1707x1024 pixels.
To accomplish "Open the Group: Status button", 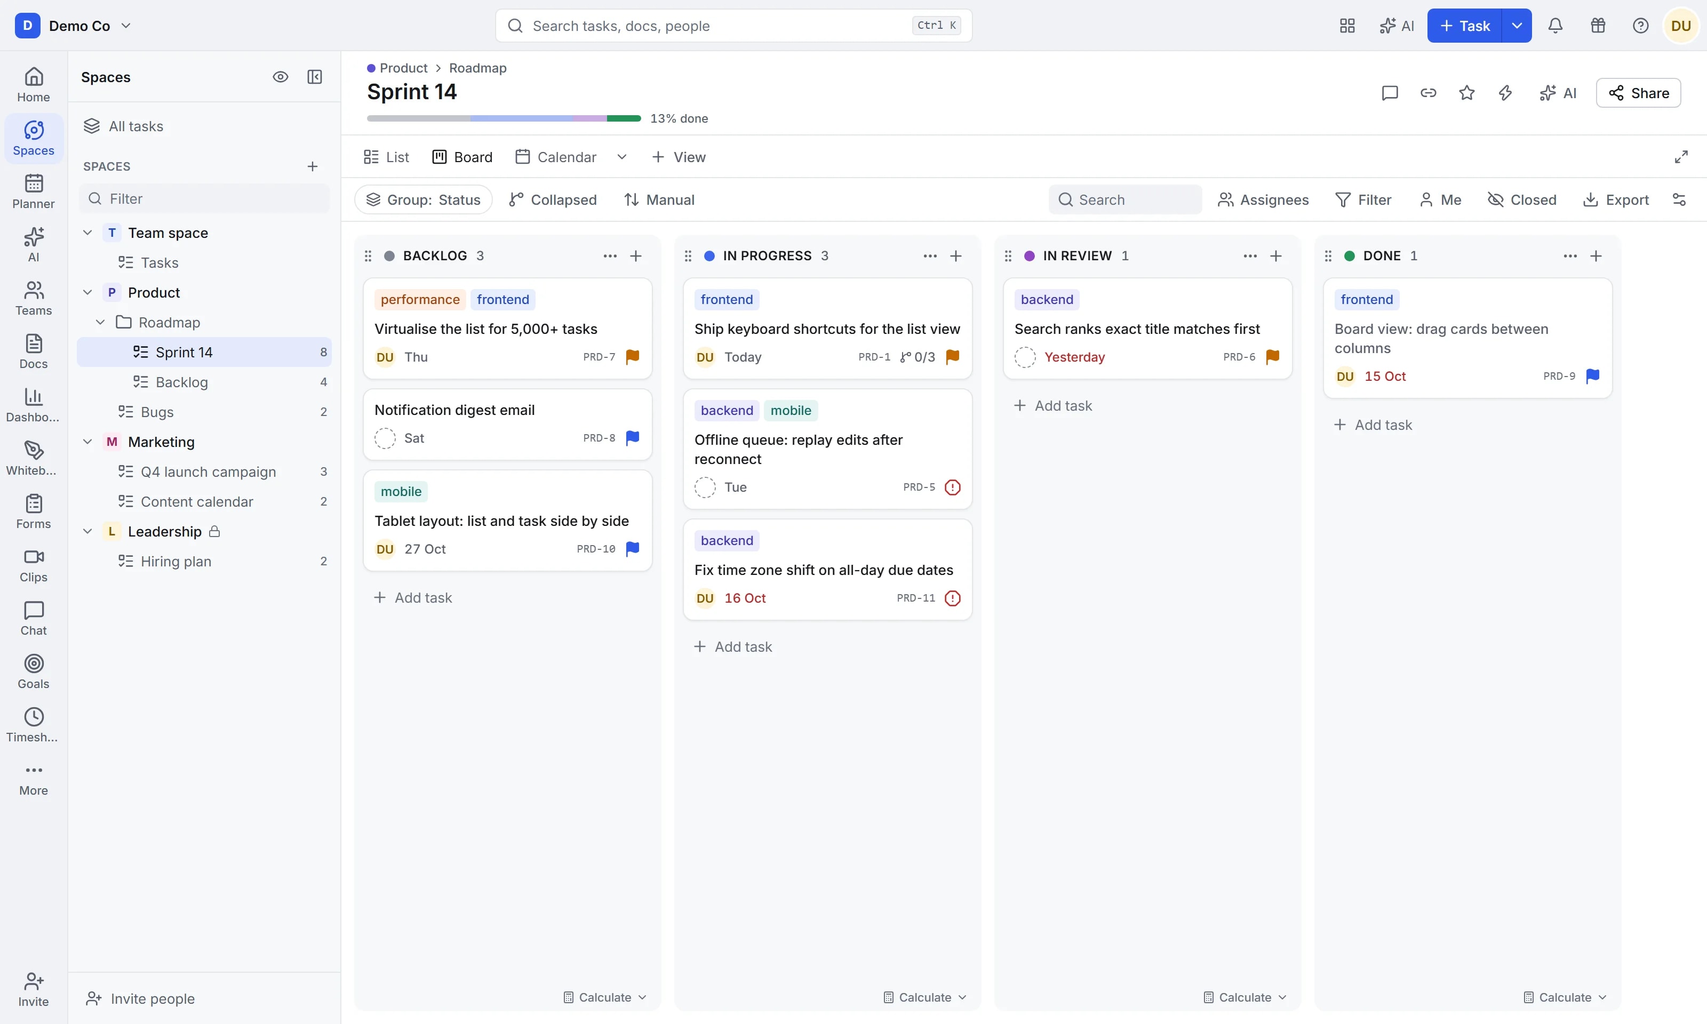I will pos(423,199).
